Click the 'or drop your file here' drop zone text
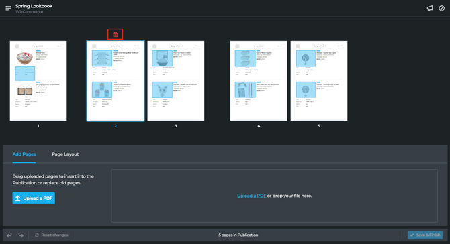Image resolution: width=450 pixels, height=244 pixels. coord(289,196)
